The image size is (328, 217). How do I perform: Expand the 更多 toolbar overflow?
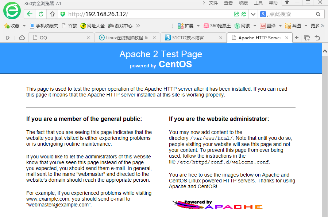[x=317, y=26]
